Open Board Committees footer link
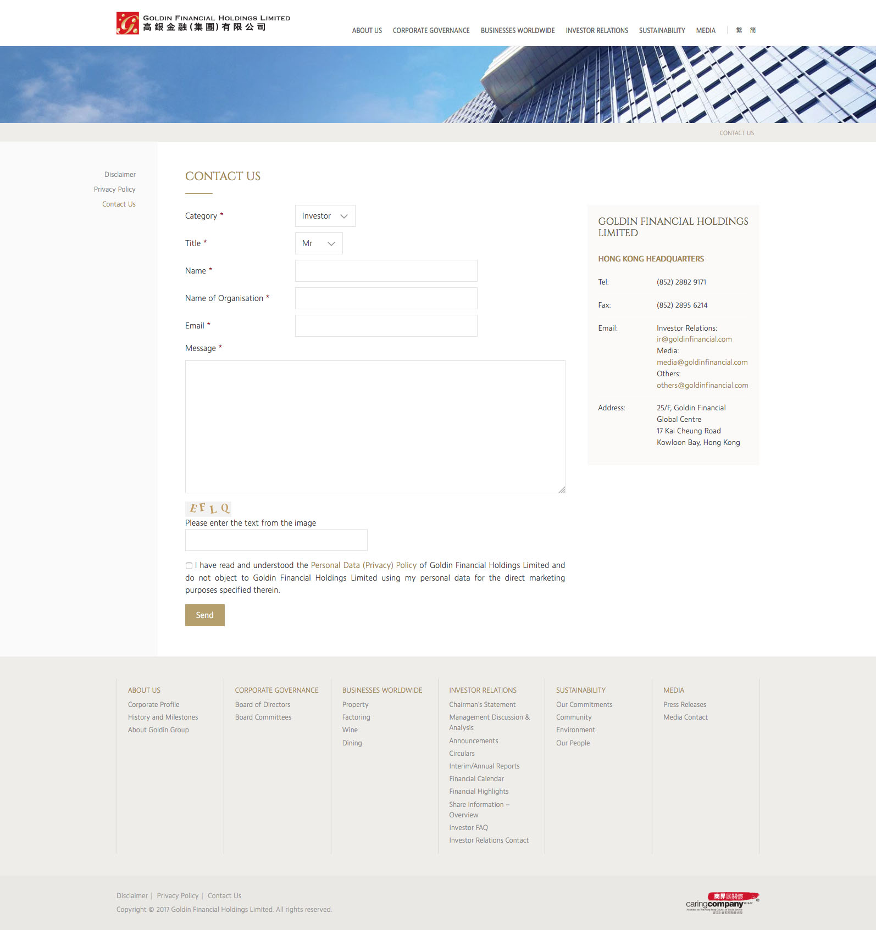876x930 pixels. 263,717
